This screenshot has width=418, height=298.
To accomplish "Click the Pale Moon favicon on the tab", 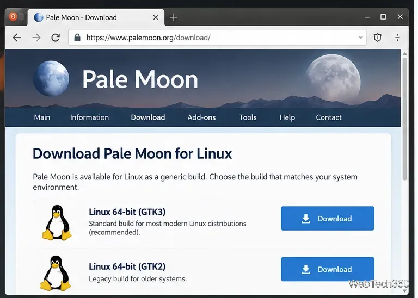I will point(39,17).
